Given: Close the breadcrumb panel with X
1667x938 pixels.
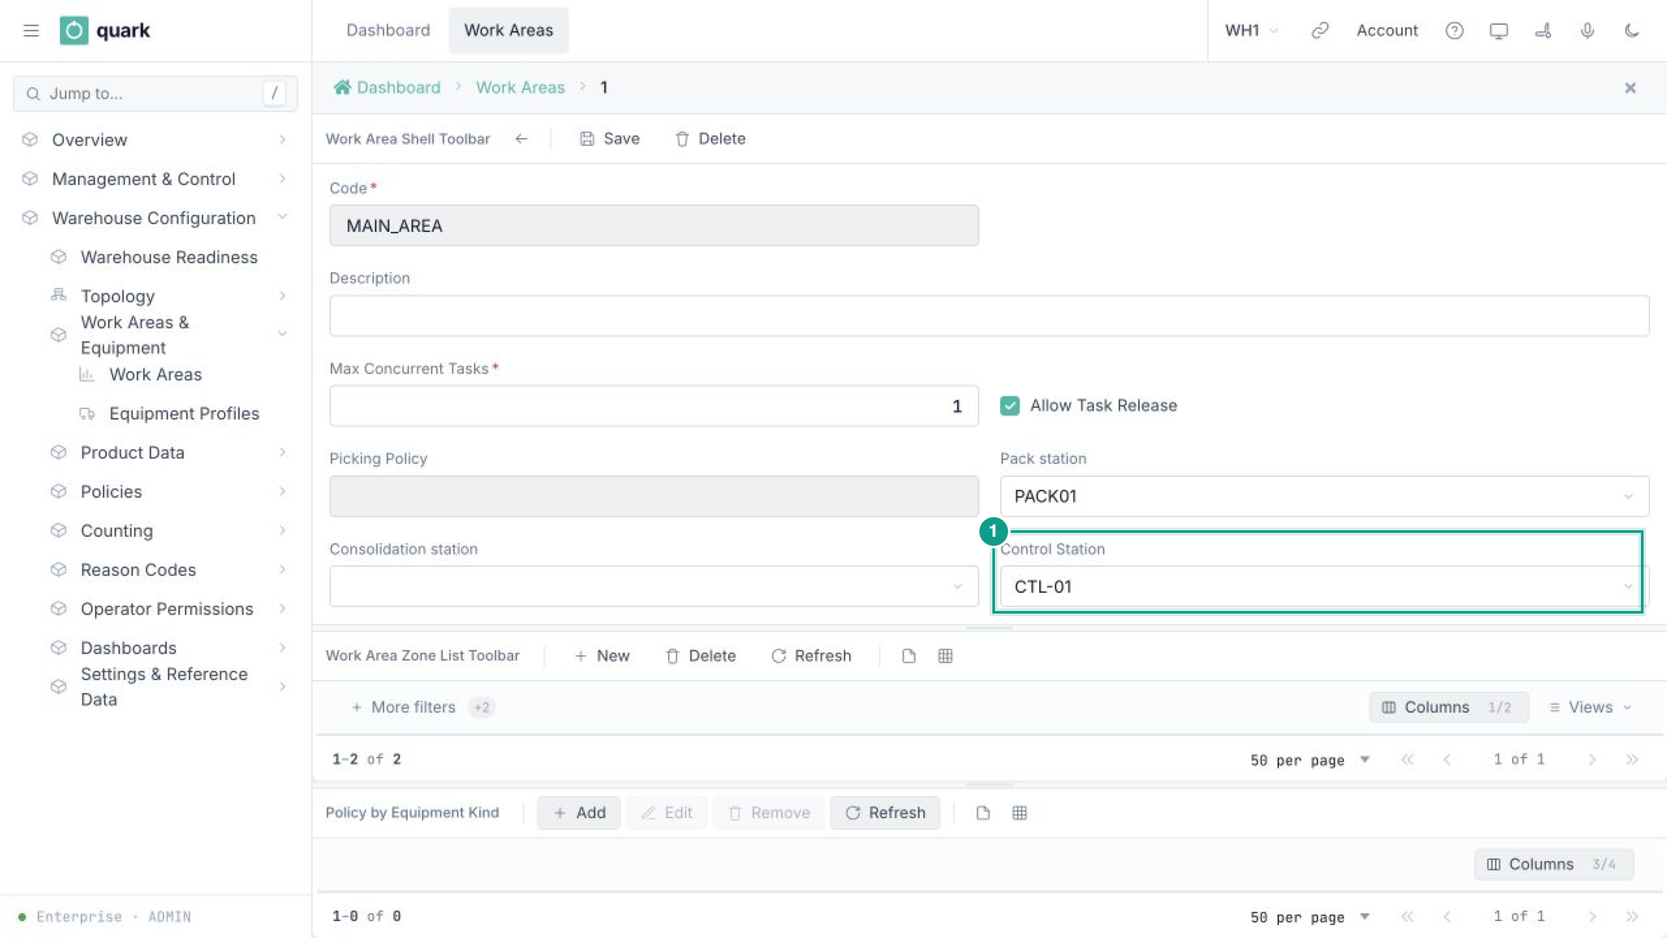Looking at the screenshot, I should [x=1630, y=88].
